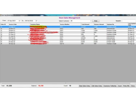Click the scrollbar left arrow
Viewport: 136px width, 102px height.
point(1,83)
